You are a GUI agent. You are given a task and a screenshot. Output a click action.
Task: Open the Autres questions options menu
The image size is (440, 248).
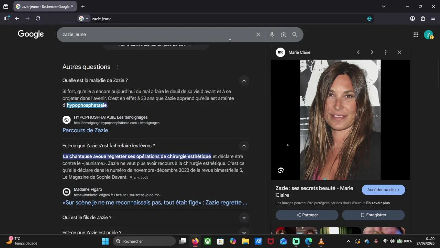118,67
